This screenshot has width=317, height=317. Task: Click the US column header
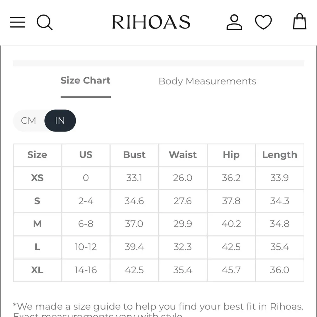pyautogui.click(x=86, y=155)
